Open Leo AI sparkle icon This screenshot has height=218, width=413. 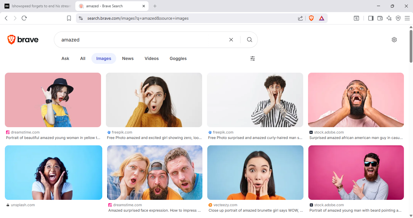(389, 18)
